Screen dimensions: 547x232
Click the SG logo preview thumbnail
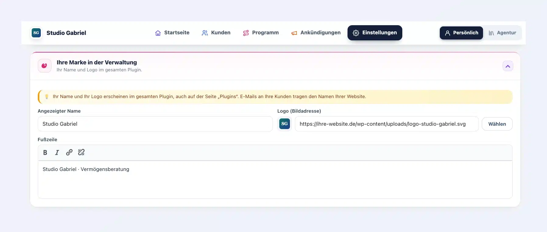click(x=284, y=124)
